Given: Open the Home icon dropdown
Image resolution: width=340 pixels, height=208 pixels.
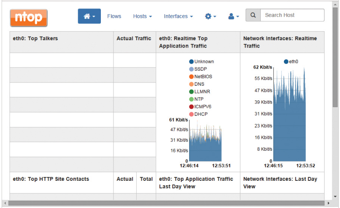Looking at the screenshot, I should point(89,16).
